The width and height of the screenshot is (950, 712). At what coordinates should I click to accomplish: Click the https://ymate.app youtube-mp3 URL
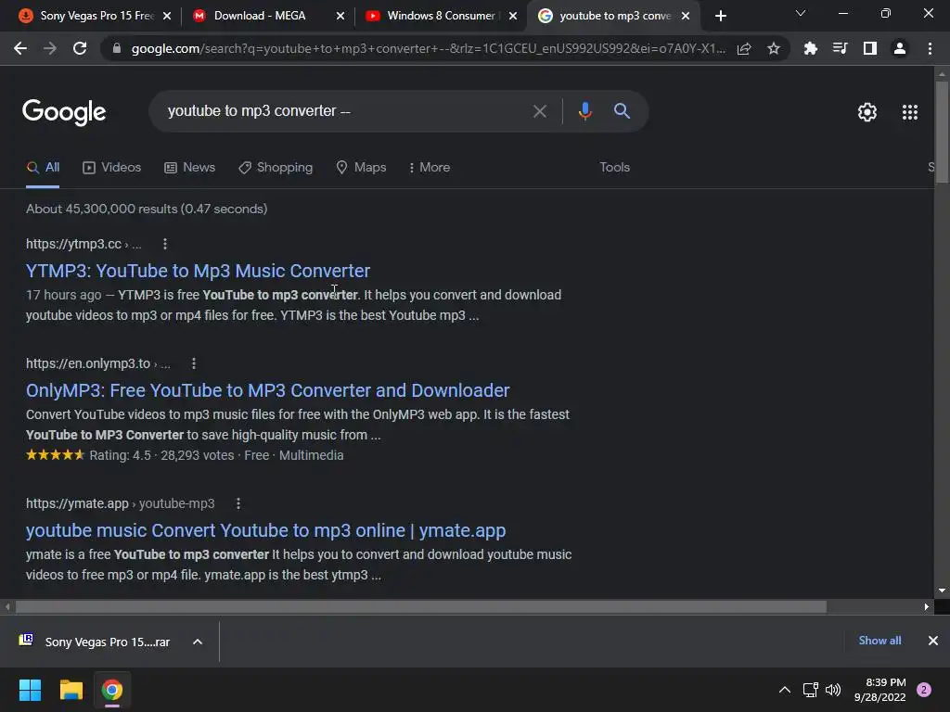(120, 503)
